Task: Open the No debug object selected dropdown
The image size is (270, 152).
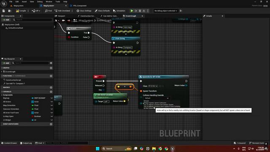Action: (x=166, y=11)
